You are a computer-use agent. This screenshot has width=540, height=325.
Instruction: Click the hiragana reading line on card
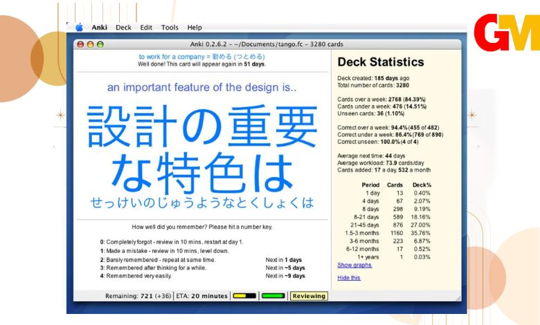[x=202, y=203]
